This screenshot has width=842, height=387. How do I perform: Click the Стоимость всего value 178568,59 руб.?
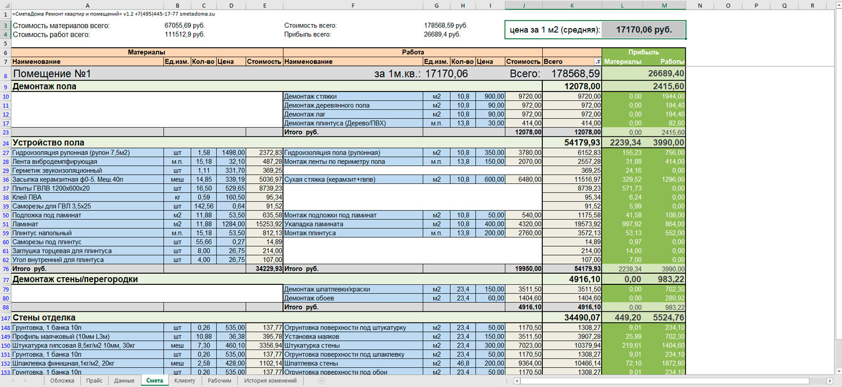446,26
